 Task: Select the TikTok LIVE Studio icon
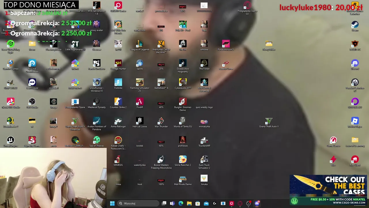point(11,103)
